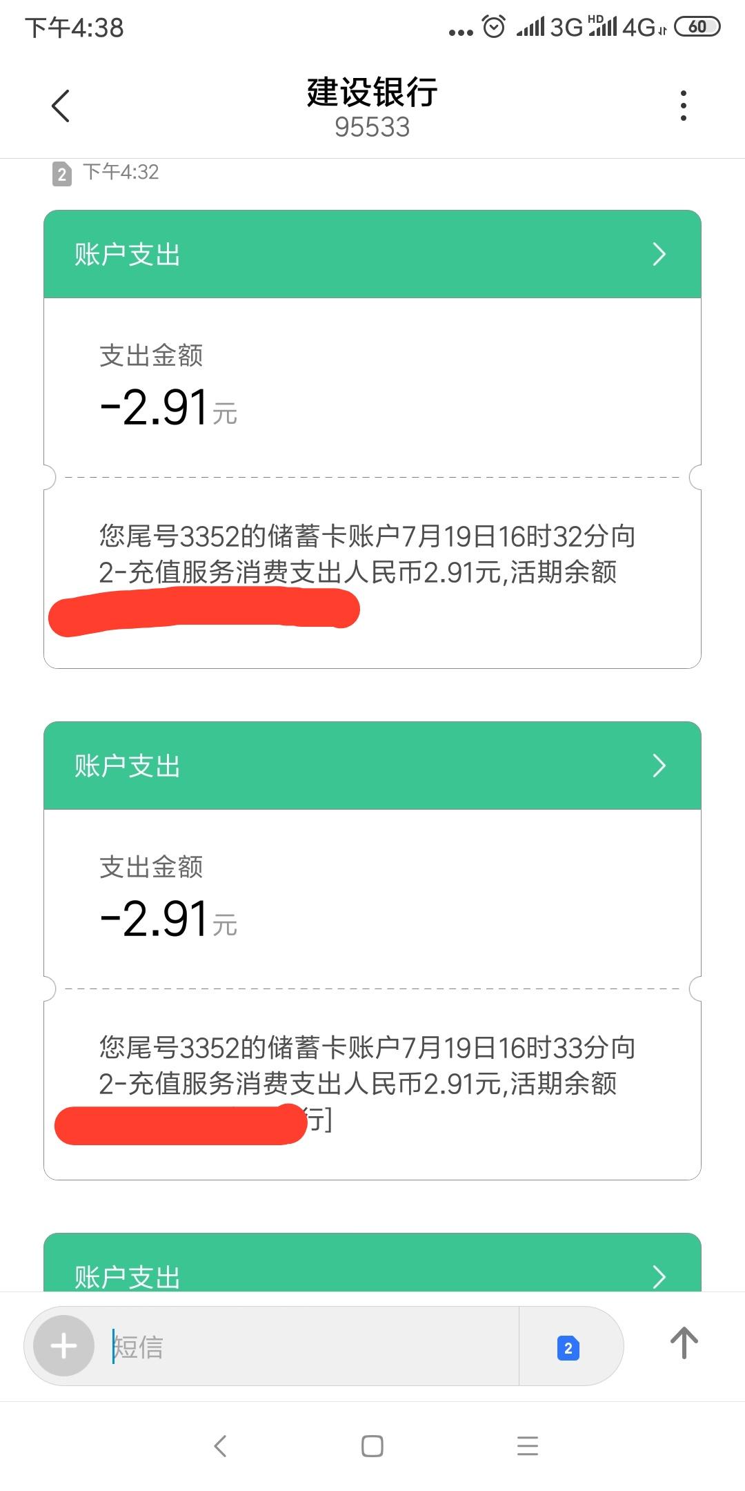The height and width of the screenshot is (1491, 745).
Task: Tap the SIM 2 badge beside 下午4:32
Action: click(x=62, y=173)
